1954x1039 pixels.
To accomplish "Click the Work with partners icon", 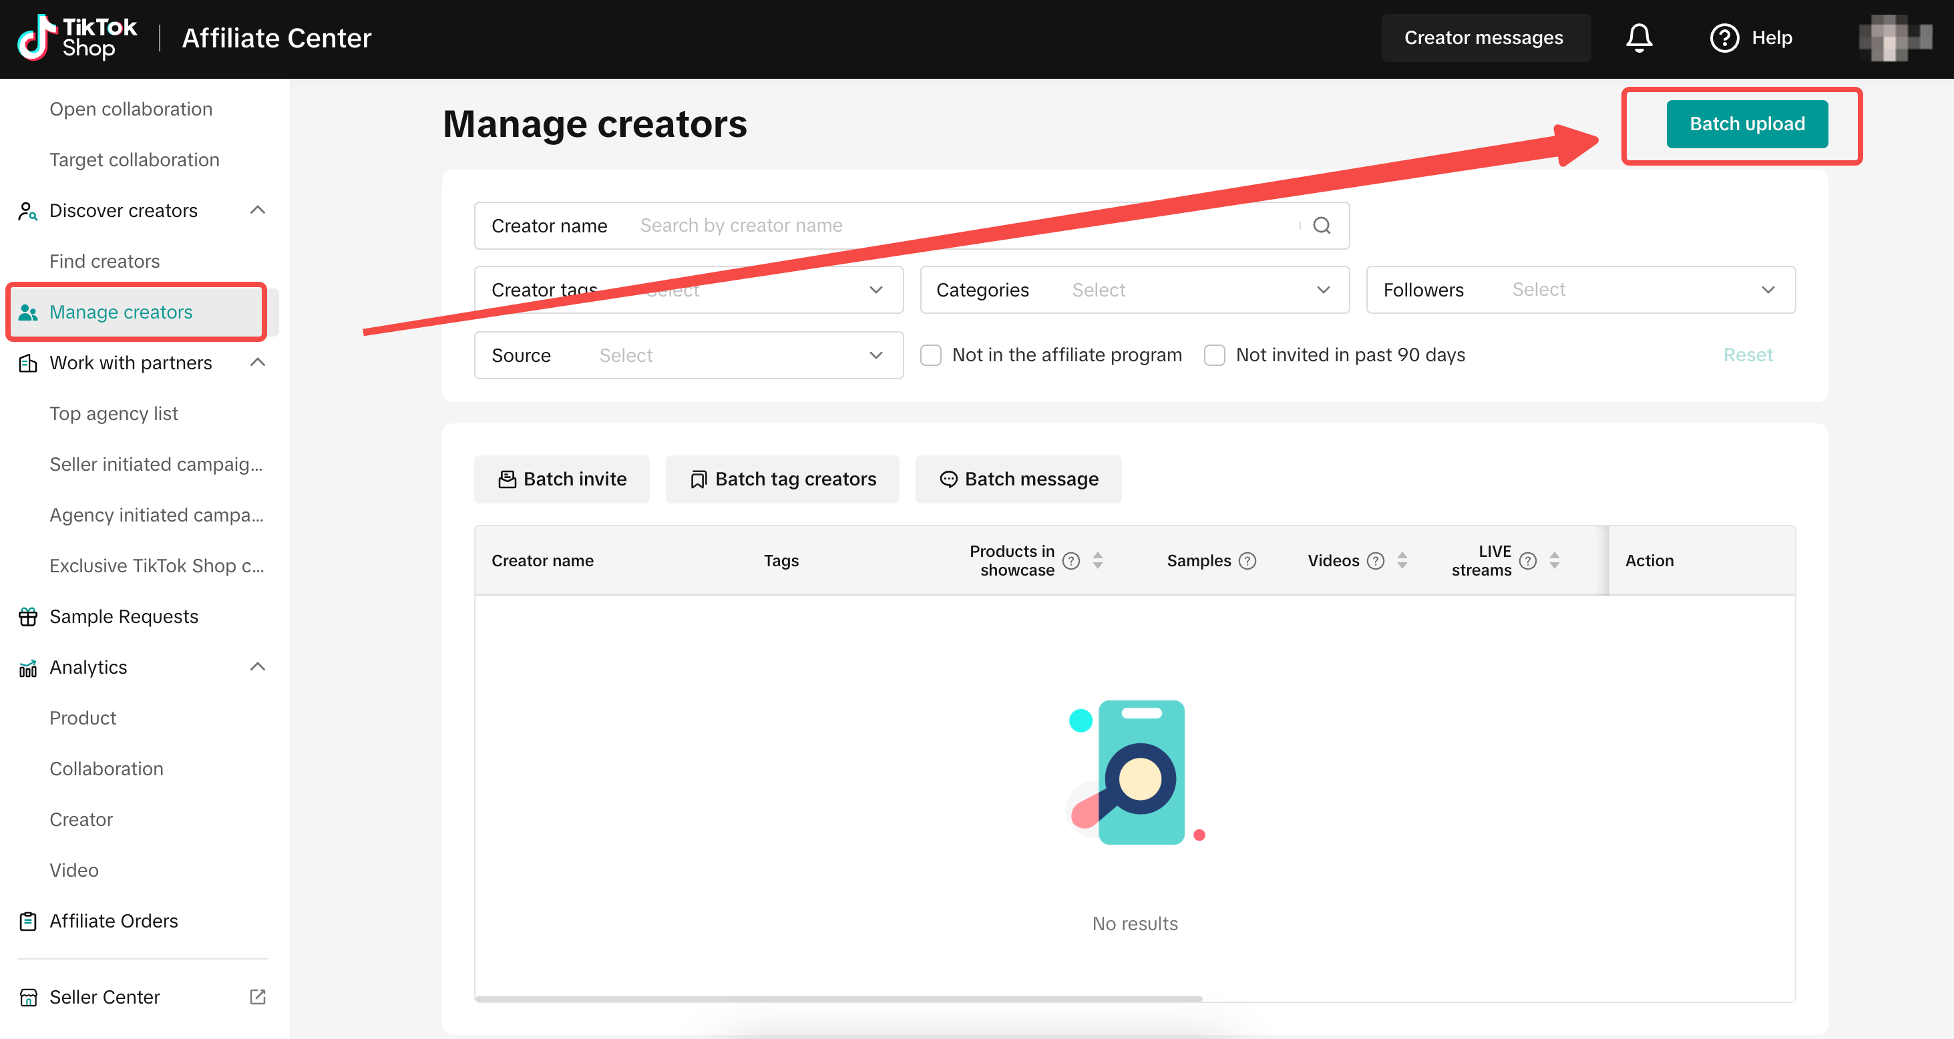I will 27,363.
